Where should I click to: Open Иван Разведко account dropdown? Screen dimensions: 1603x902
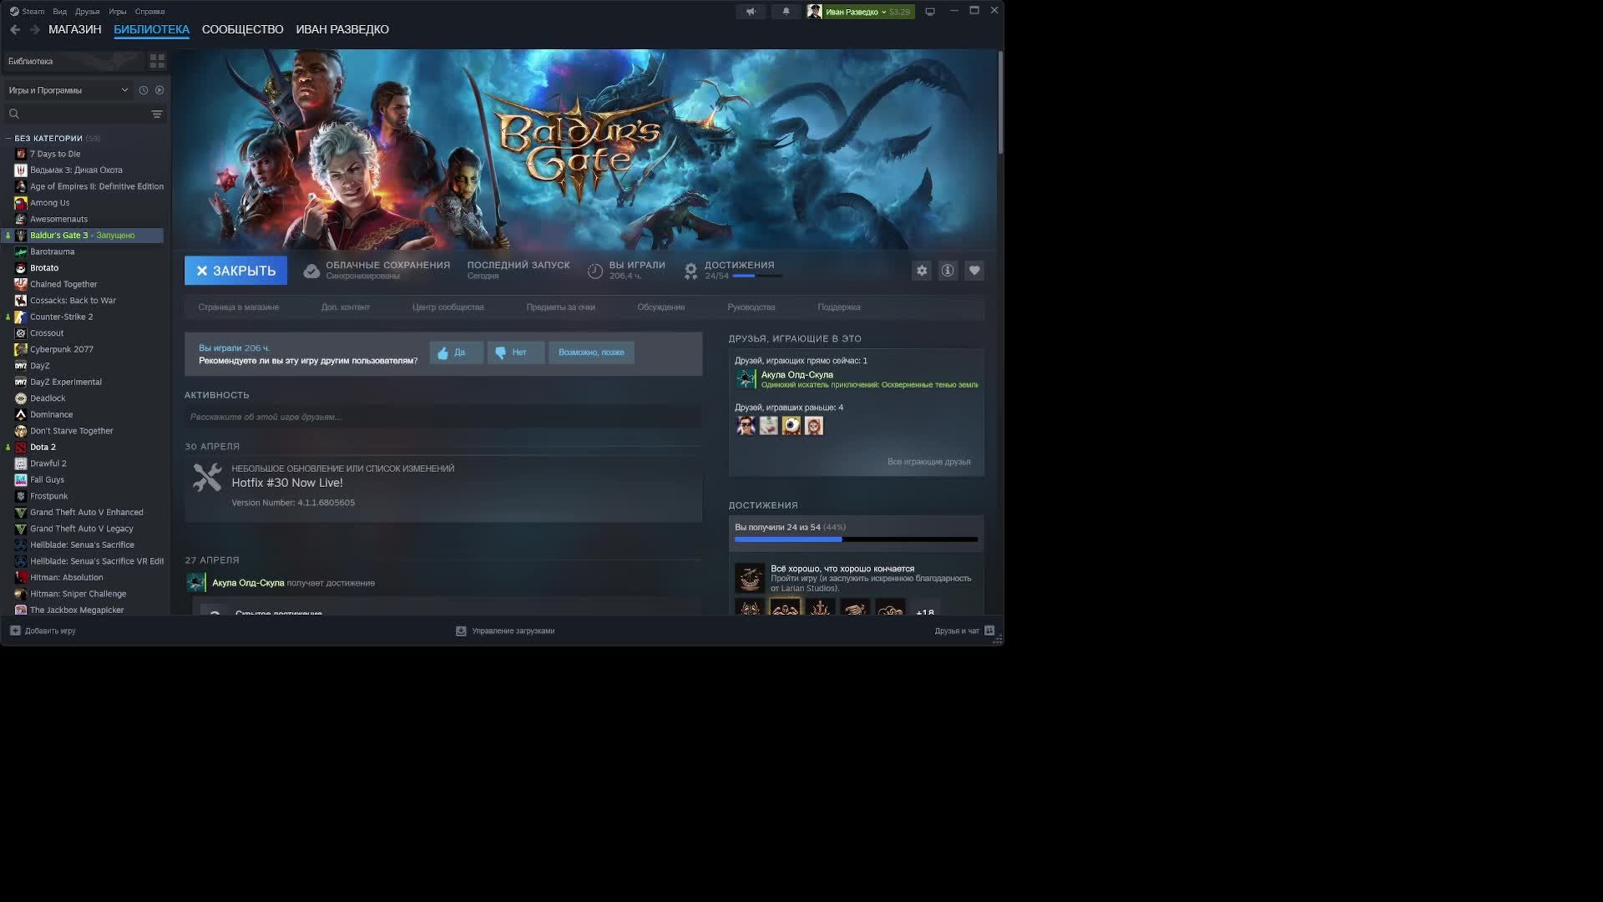pyautogui.click(x=860, y=12)
